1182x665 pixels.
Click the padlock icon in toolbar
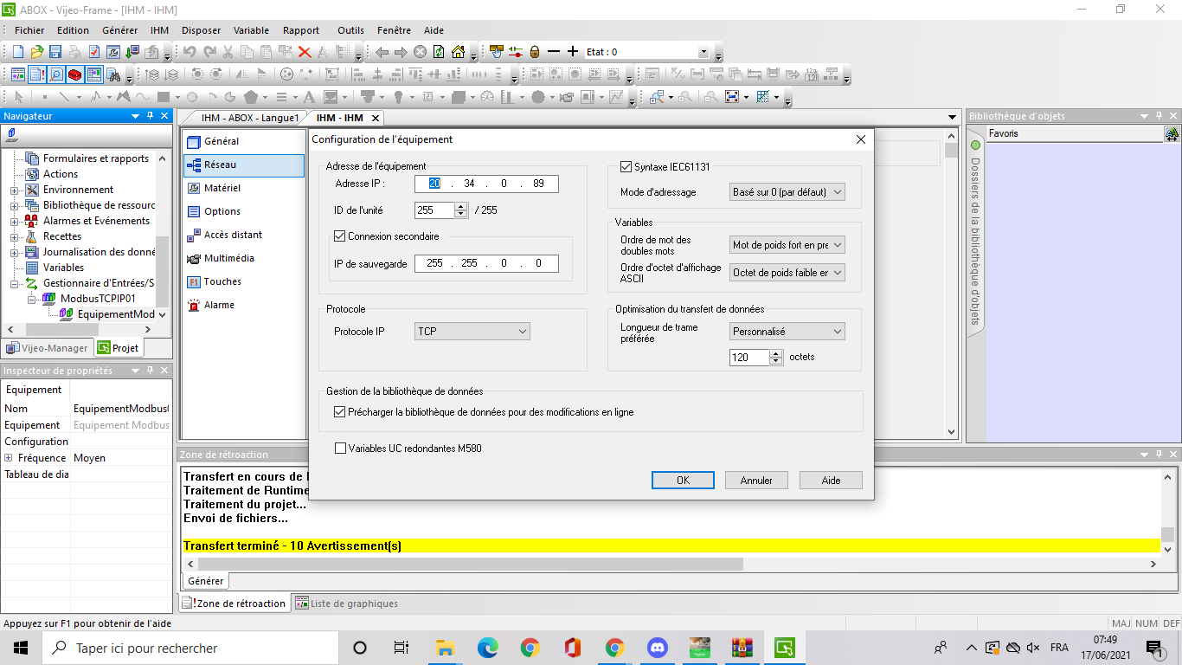pyautogui.click(x=535, y=52)
